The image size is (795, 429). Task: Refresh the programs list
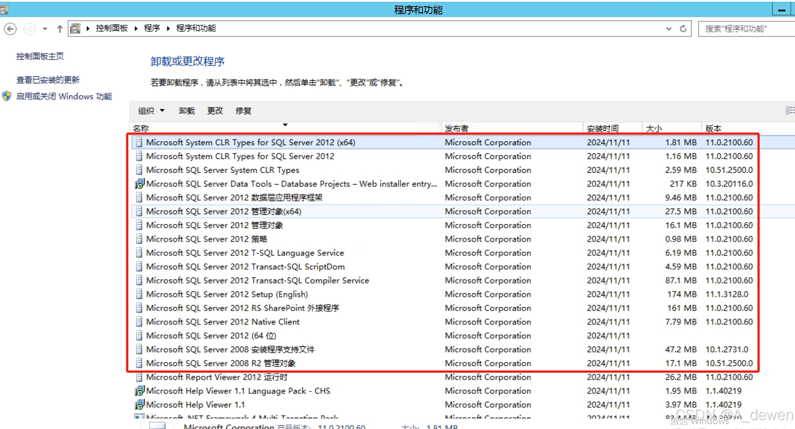(683, 29)
